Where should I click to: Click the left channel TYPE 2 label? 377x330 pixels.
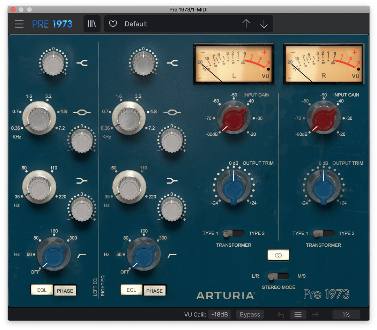click(x=257, y=233)
